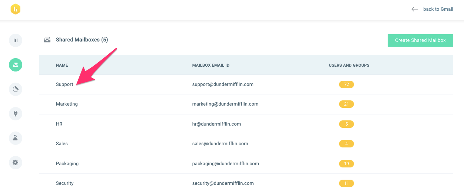Image resolution: width=464 pixels, height=193 pixels.
Task: Open the settings gear sidebar icon
Action: pyautogui.click(x=16, y=162)
